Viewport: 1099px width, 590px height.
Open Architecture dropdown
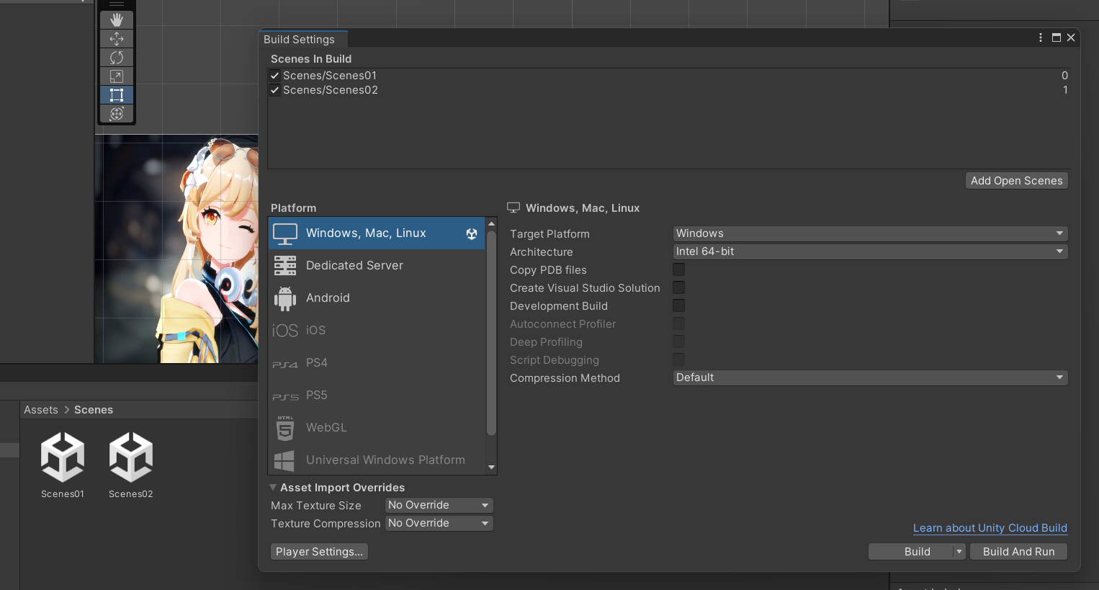870,251
